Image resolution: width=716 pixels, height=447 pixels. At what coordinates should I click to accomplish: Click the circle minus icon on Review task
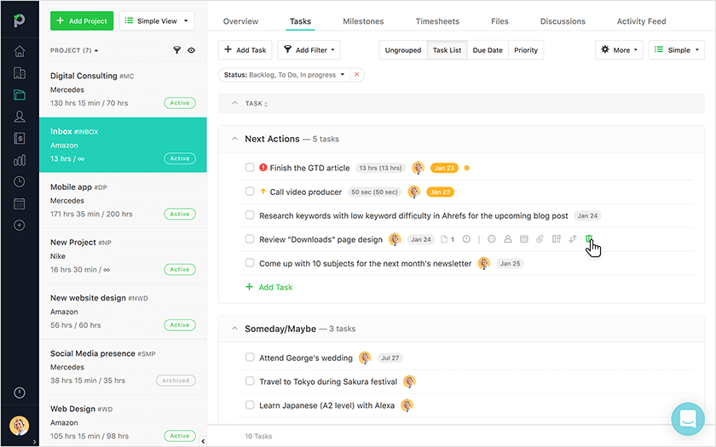coord(491,239)
